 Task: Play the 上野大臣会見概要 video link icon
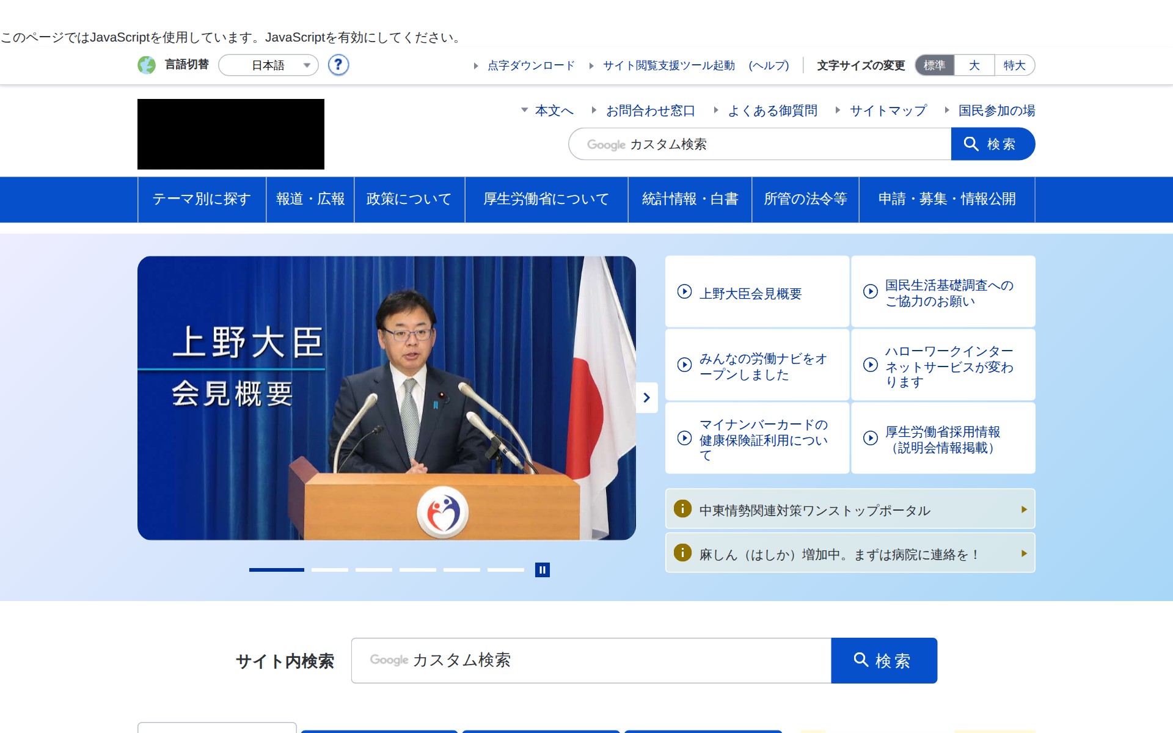(684, 293)
